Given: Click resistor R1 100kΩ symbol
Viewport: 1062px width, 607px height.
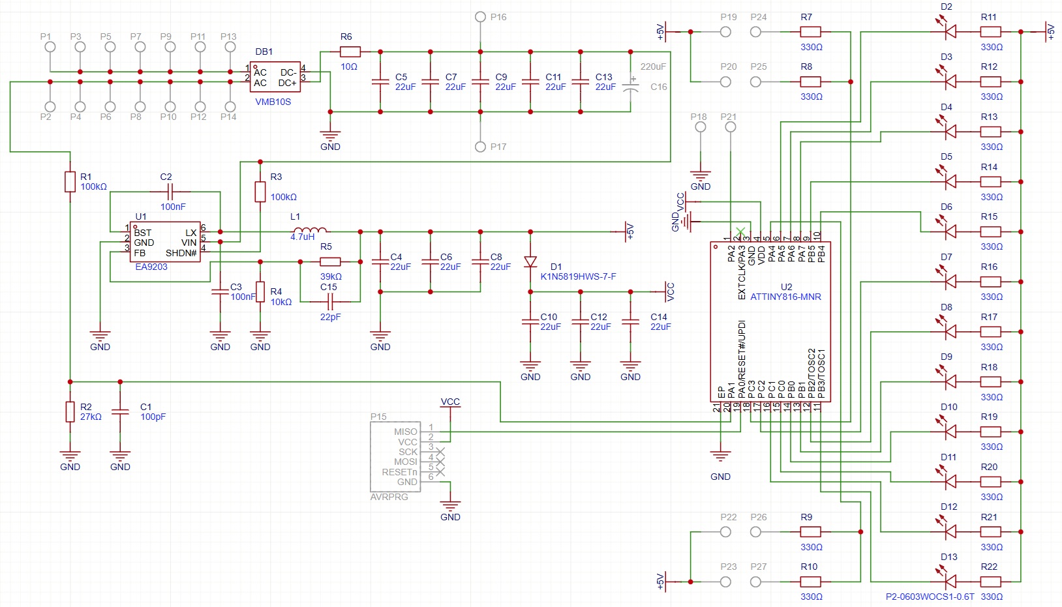Looking at the screenshot, I should tap(70, 181).
